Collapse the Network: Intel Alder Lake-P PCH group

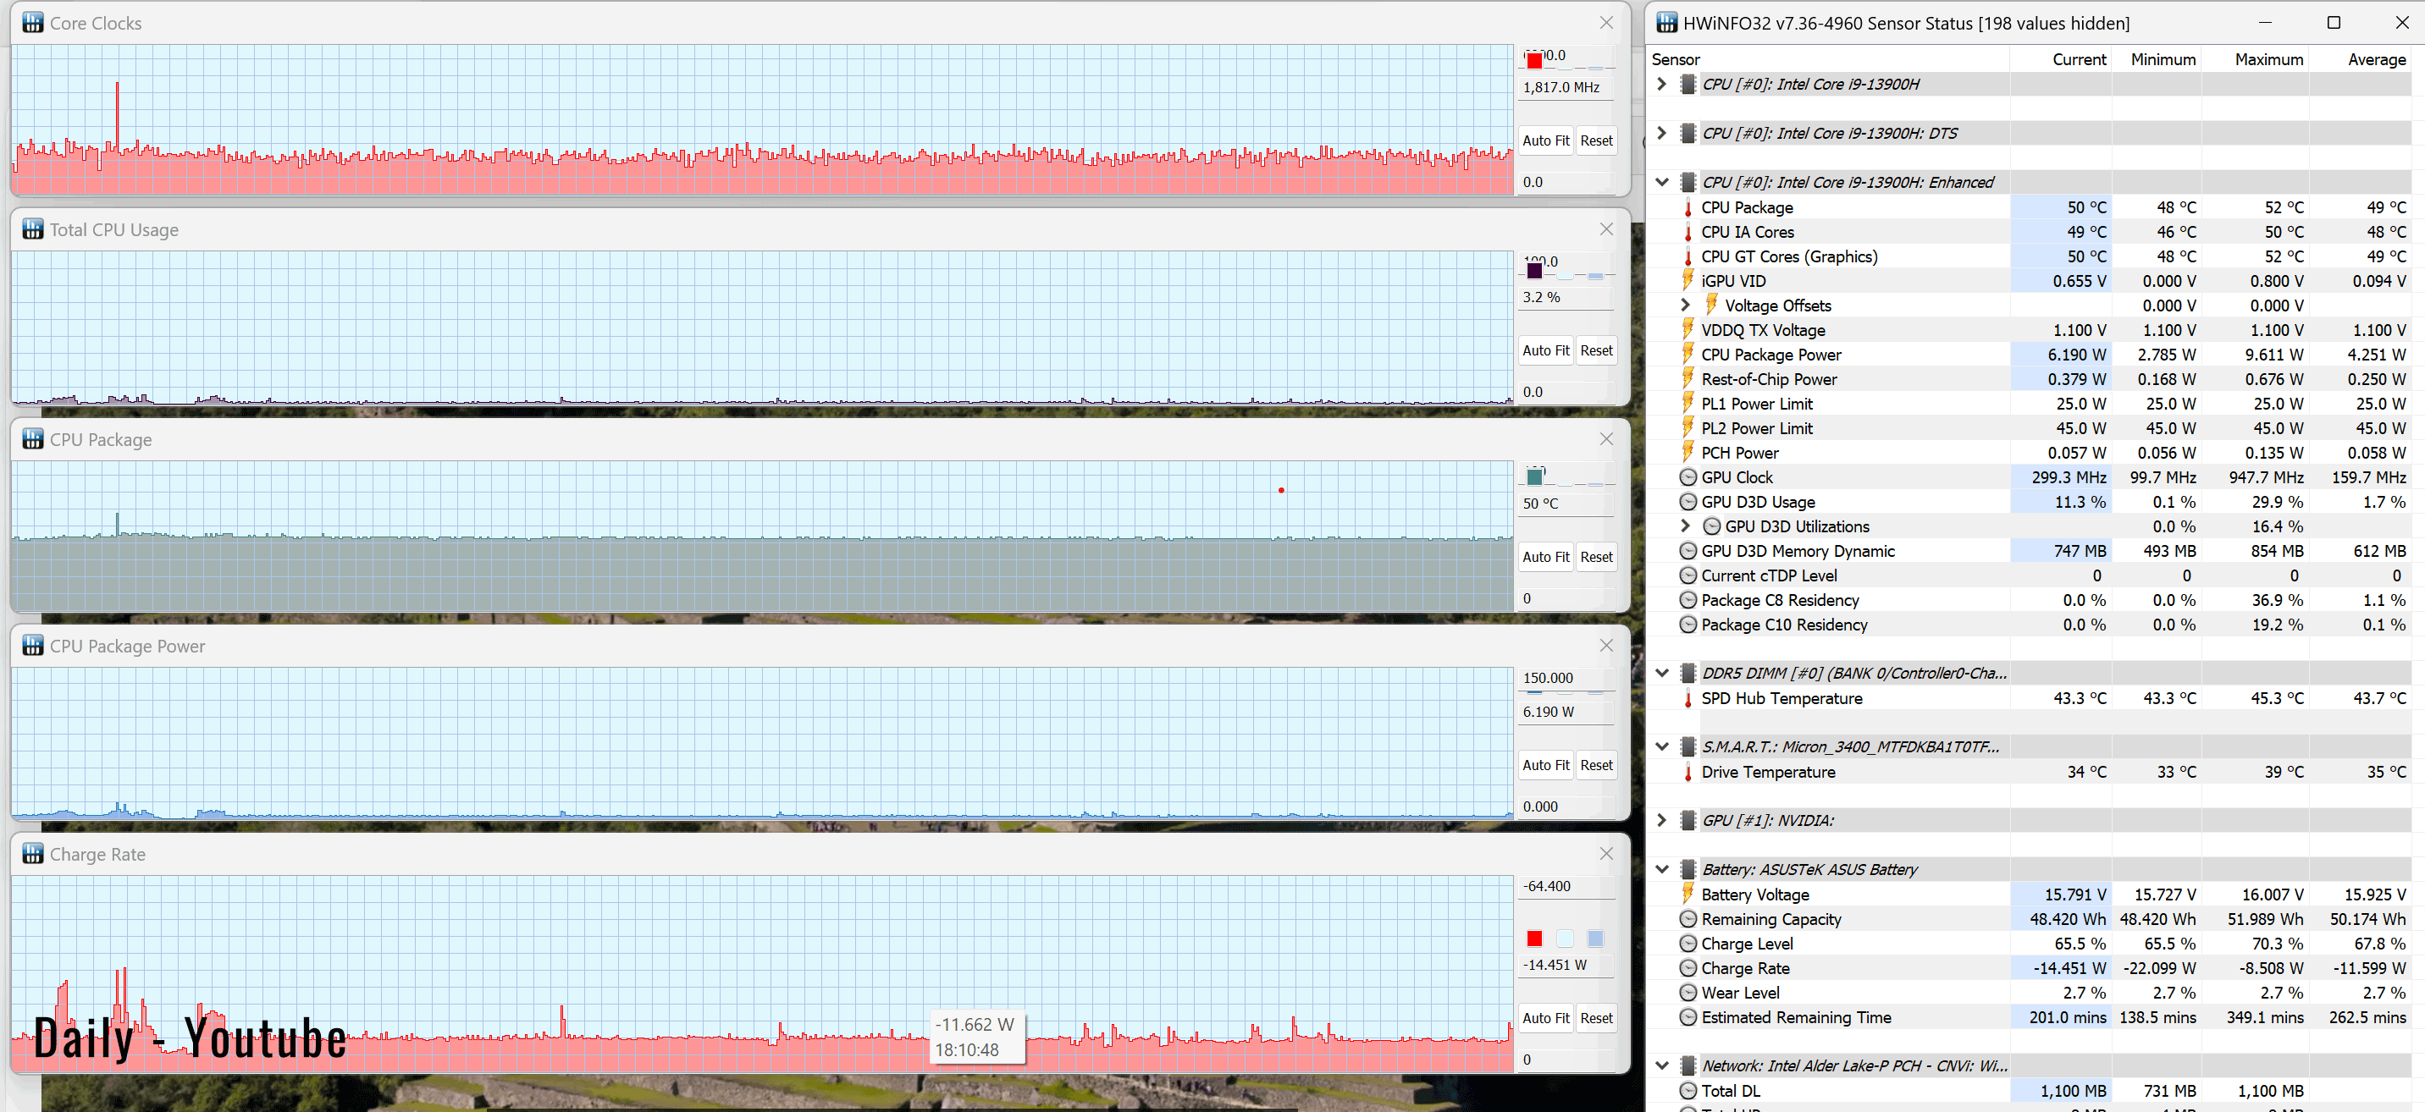tap(1662, 1066)
